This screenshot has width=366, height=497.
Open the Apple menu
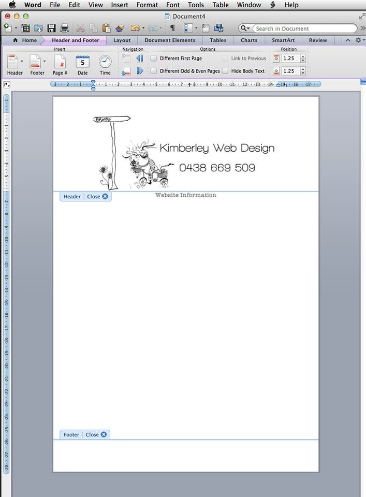[x=12, y=5]
